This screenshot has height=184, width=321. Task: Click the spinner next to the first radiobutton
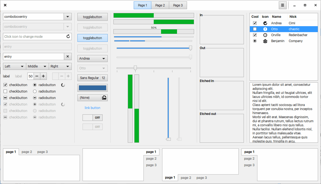63,85
